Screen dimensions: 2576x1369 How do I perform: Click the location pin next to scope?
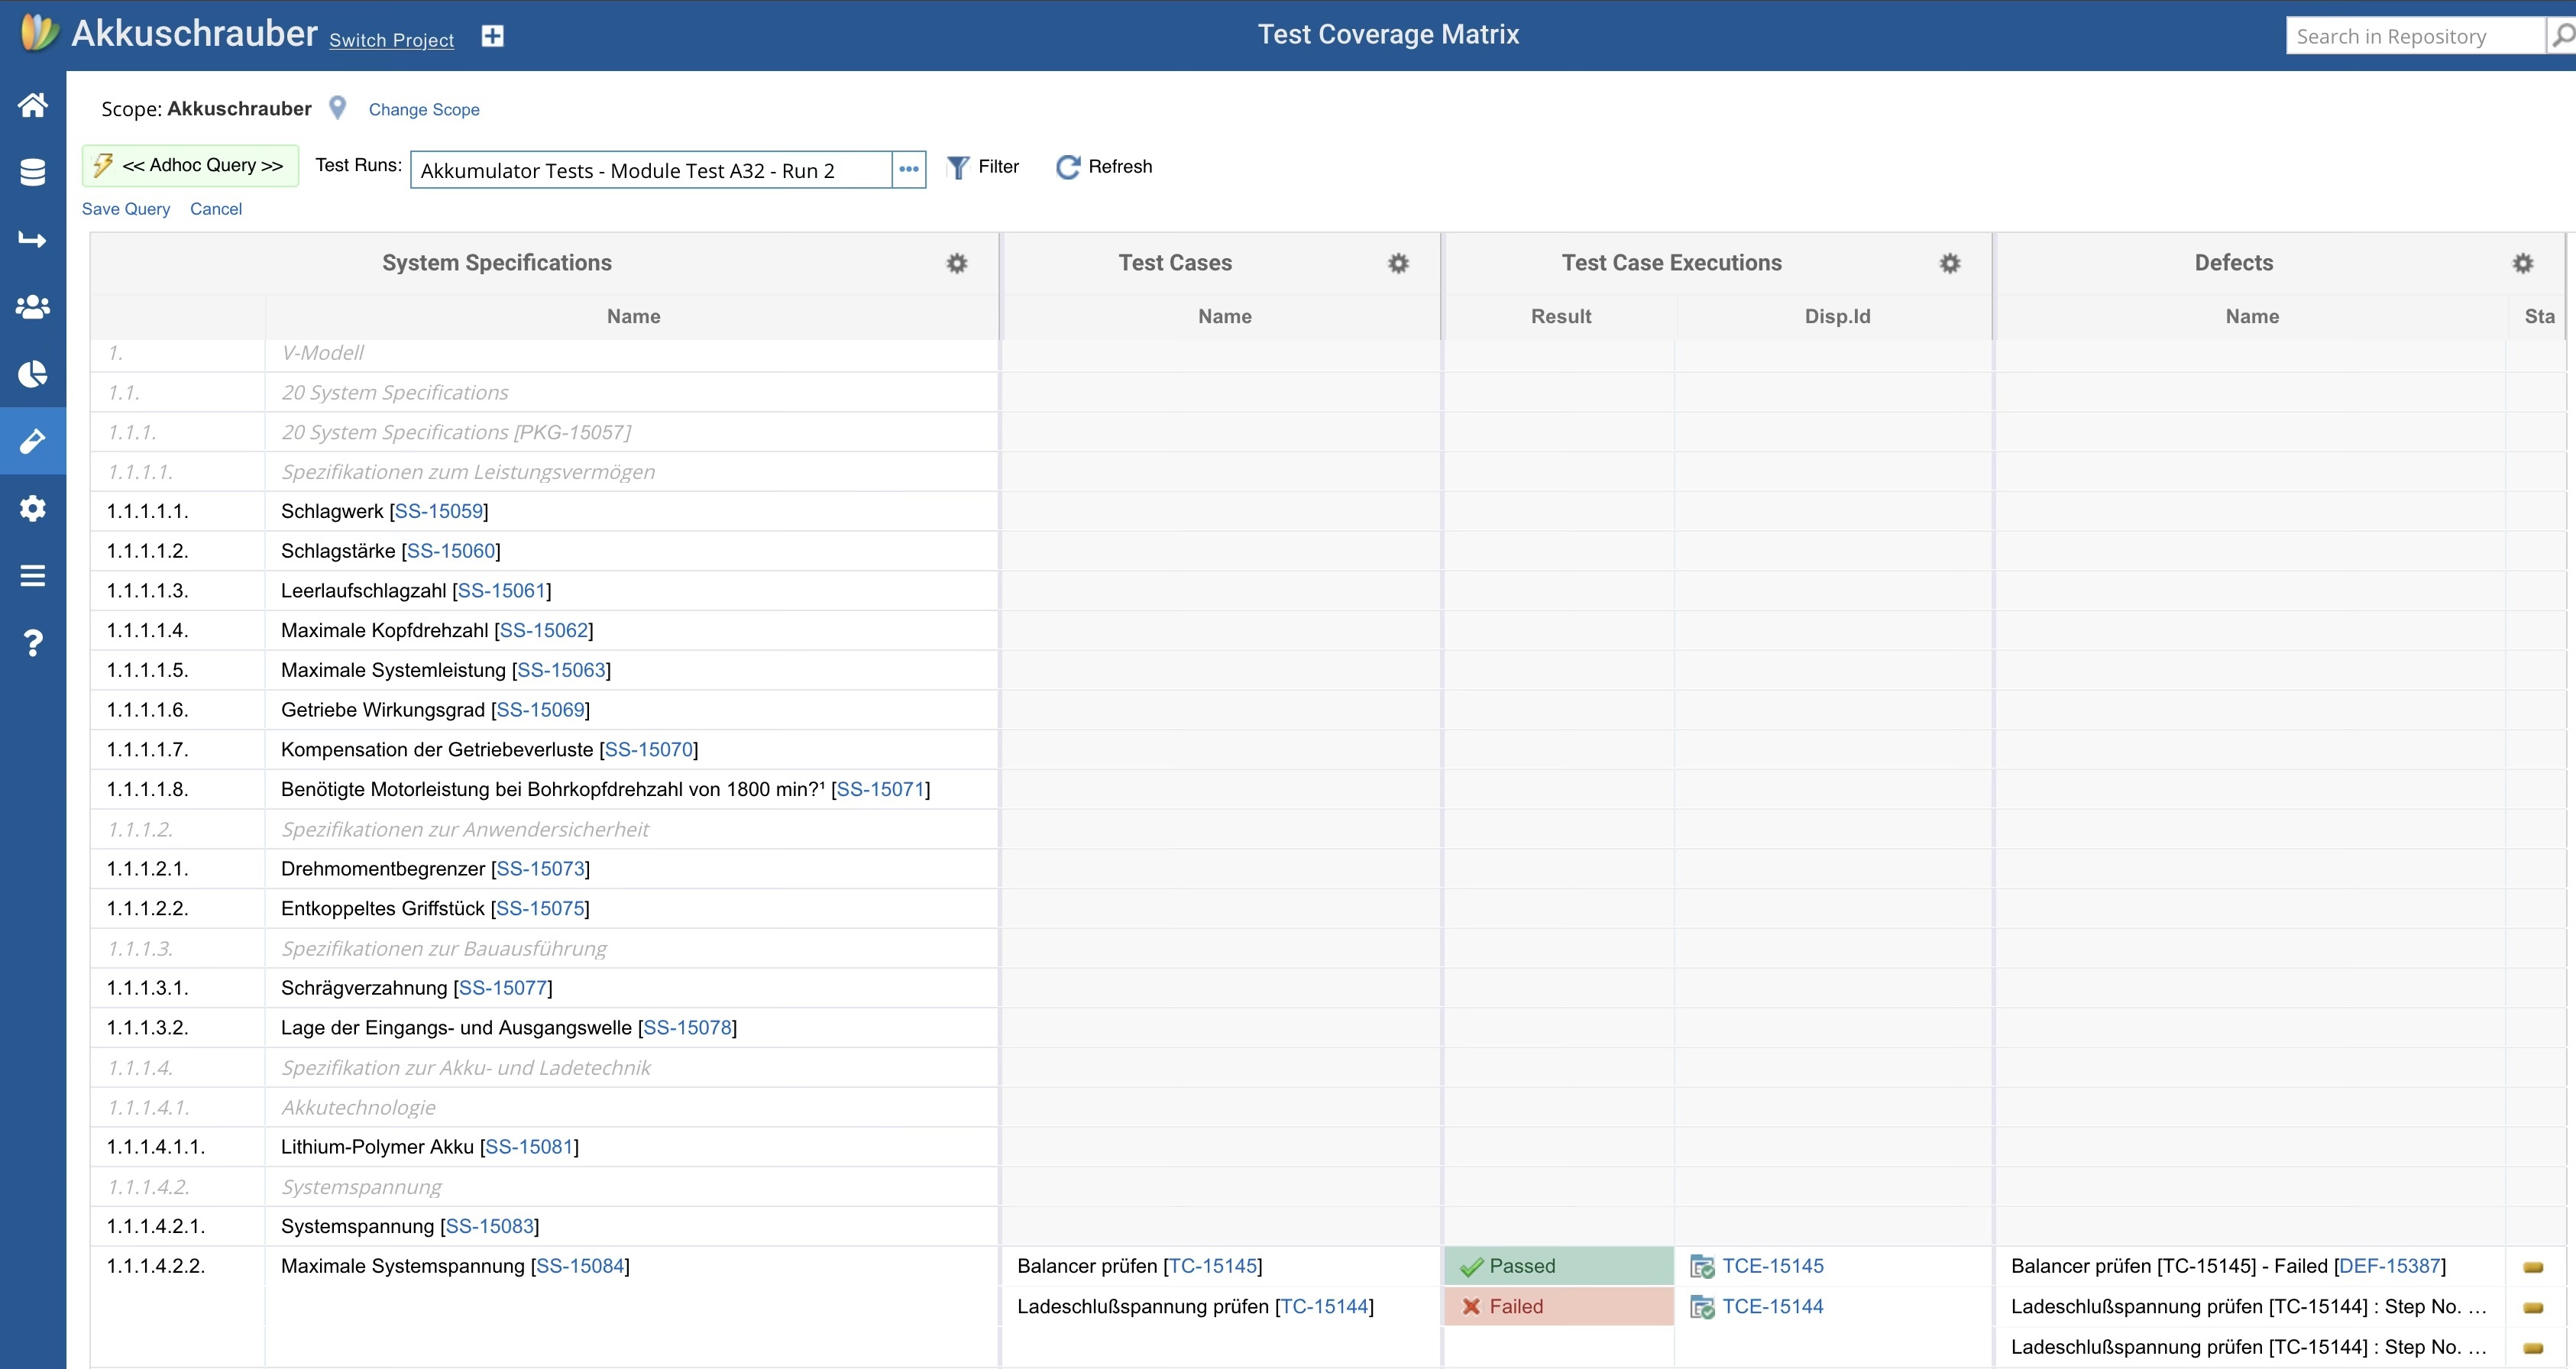point(338,108)
